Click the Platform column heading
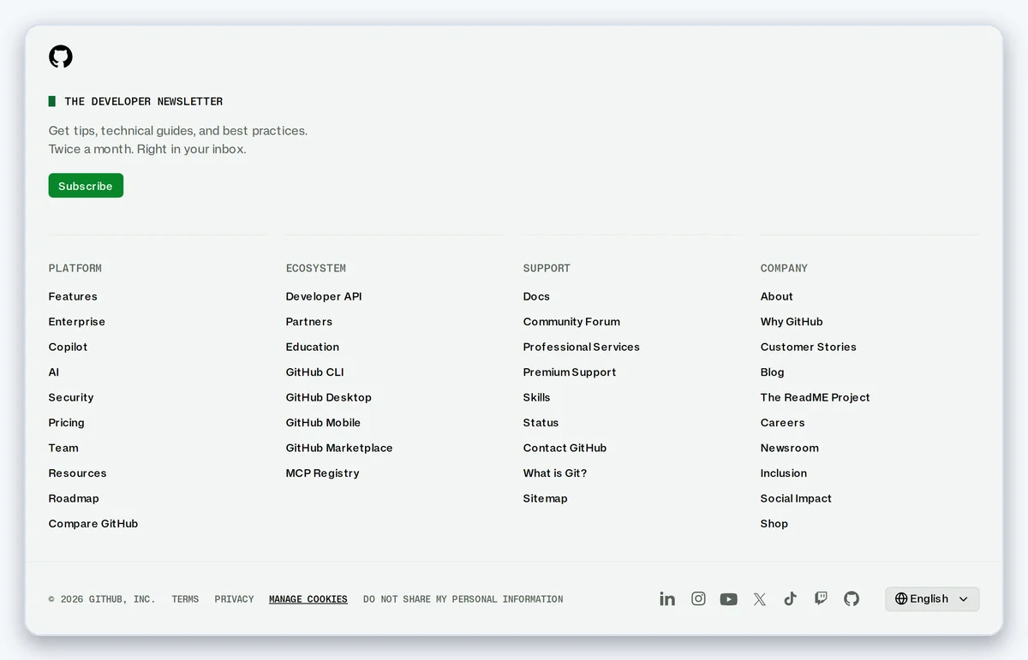Image resolution: width=1028 pixels, height=660 pixels. [x=75, y=268]
